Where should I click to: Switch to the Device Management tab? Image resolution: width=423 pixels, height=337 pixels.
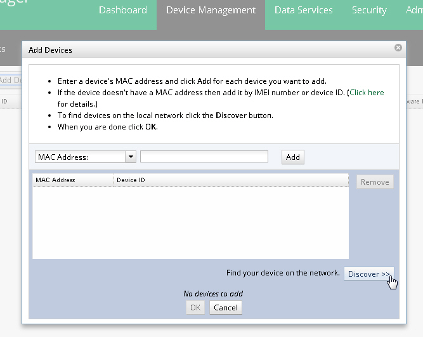pos(211,10)
